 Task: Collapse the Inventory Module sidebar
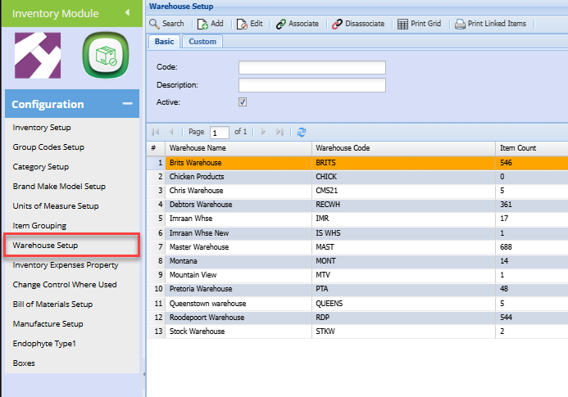point(127,12)
